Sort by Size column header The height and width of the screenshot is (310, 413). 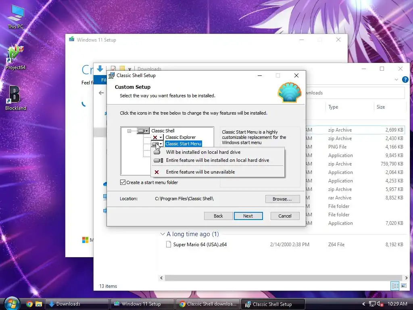point(381,107)
